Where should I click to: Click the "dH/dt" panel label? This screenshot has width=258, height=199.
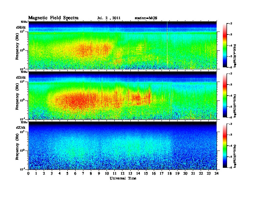tap(21, 27)
